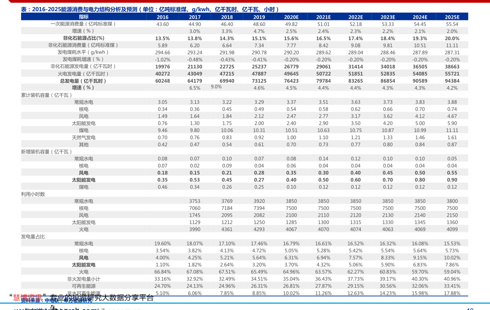Viewport: 490px width, 310px height.
Task: Select the row label '一次能源消费量（亿吨标准煤）'
Action: 84,24
